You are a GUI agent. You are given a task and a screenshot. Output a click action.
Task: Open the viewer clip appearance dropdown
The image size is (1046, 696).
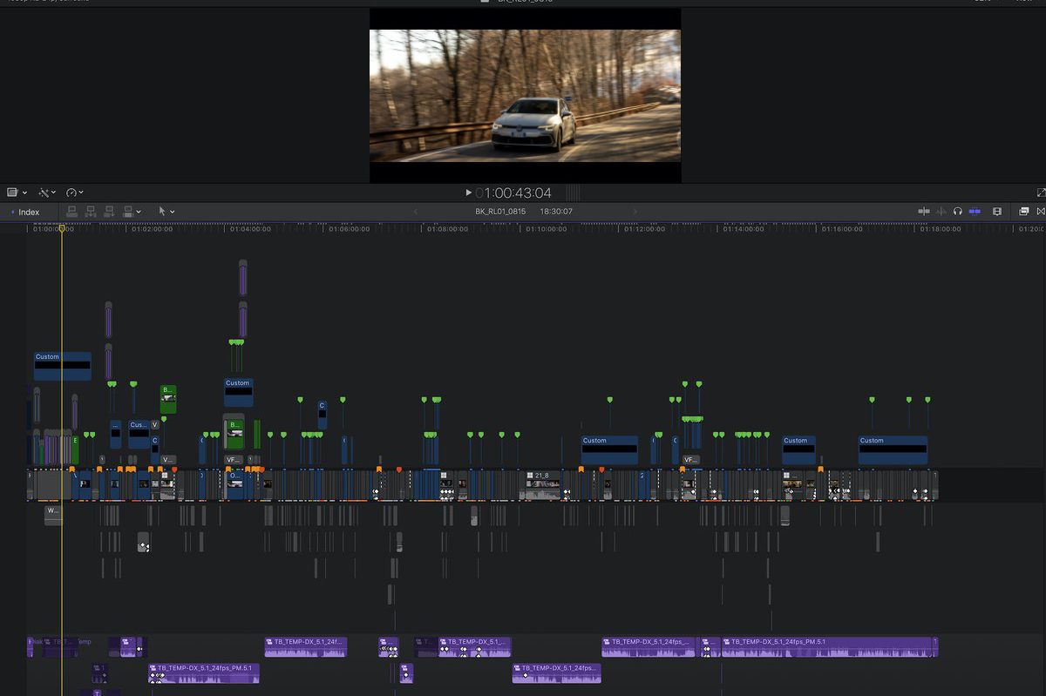(17, 193)
